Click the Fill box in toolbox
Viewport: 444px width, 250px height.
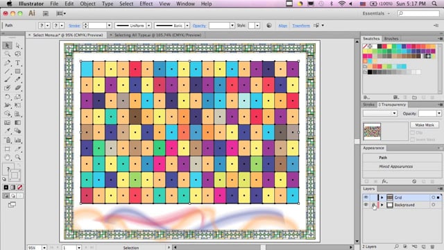[8, 169]
